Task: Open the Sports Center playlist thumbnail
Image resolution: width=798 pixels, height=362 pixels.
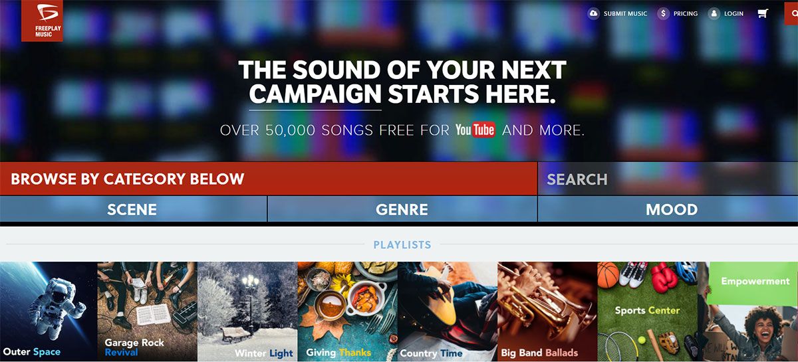Action: (x=647, y=312)
